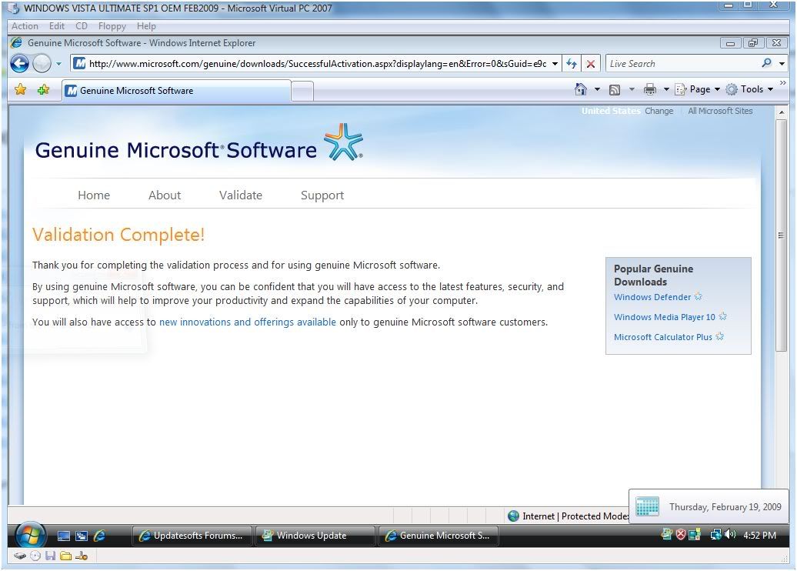The image size is (797, 571).
Task: Click the Print icon in command bar
Action: [650, 89]
